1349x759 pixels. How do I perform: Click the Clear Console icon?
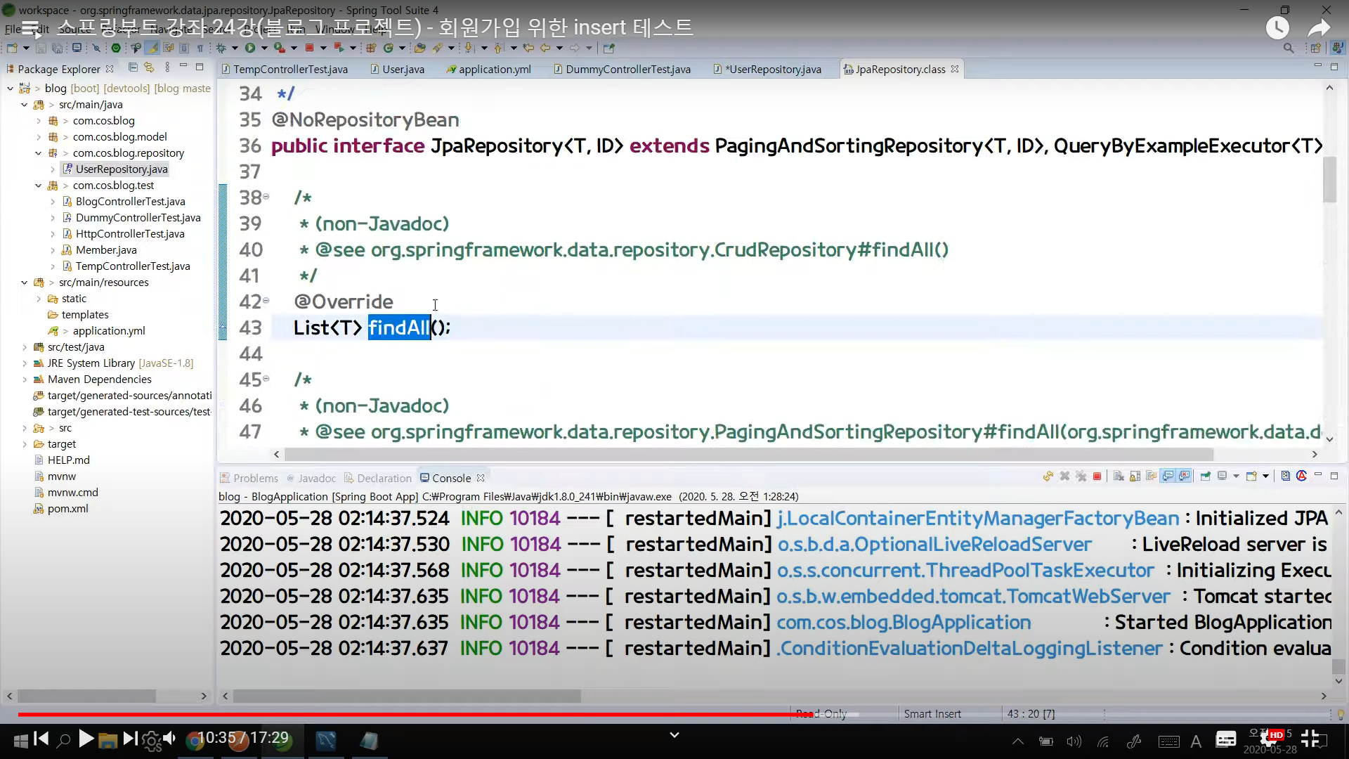click(x=1119, y=476)
